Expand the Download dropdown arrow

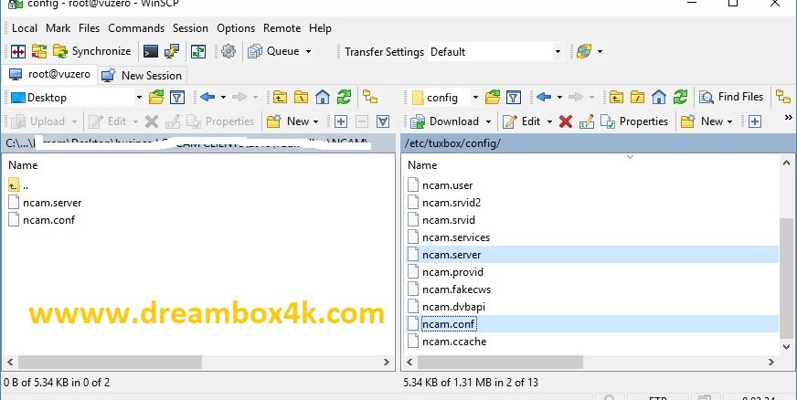point(488,121)
